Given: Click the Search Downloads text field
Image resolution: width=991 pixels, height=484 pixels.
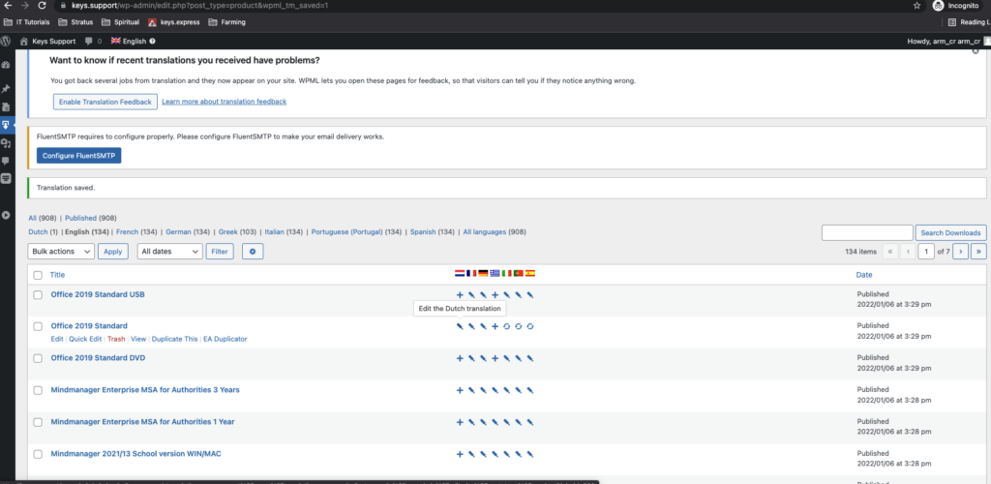Looking at the screenshot, I should click(x=866, y=232).
